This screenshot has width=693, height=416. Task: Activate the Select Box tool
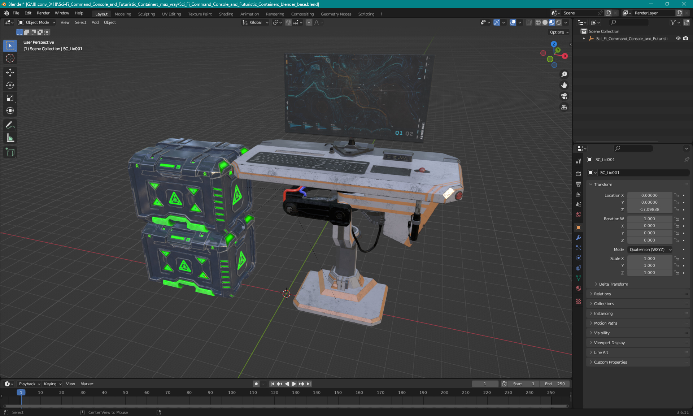(10, 45)
